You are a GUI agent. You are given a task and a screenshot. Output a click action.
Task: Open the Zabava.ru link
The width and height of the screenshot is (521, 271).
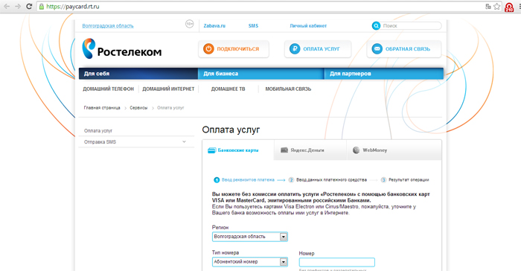coord(214,25)
